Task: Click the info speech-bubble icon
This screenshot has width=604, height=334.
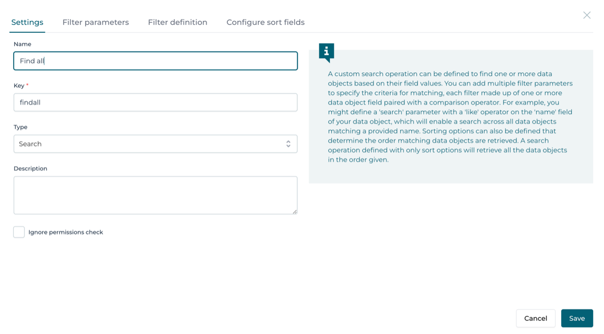Action: point(326,52)
